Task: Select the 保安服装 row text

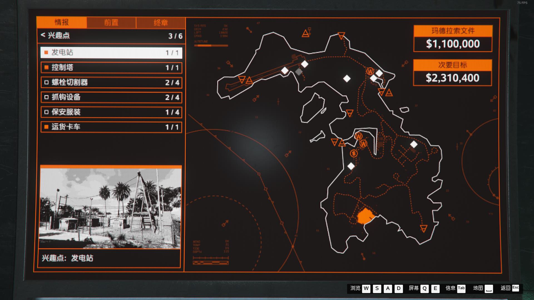Action: 66,112
